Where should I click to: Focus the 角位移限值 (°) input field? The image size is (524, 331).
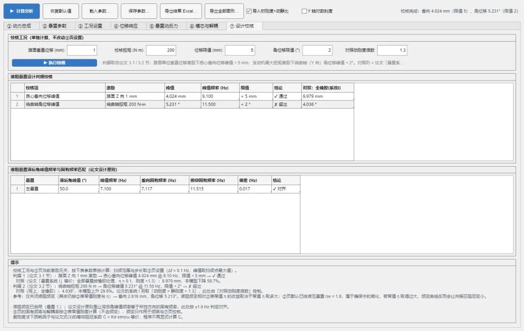coord(317,50)
